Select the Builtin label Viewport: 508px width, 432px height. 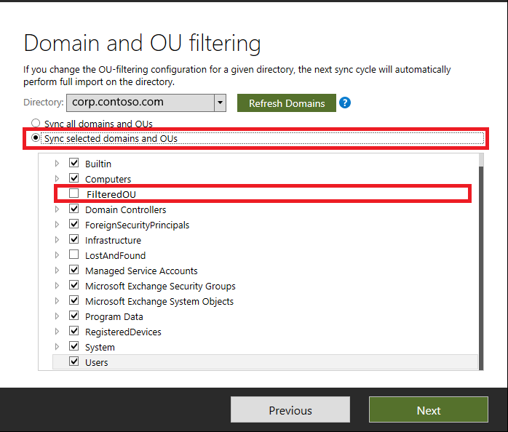pos(98,164)
